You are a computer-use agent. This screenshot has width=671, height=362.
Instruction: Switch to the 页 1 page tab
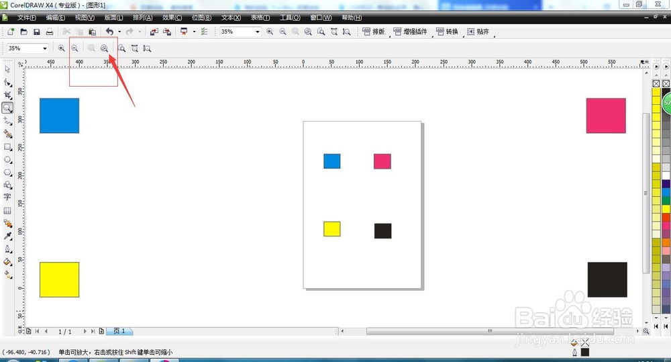click(120, 331)
